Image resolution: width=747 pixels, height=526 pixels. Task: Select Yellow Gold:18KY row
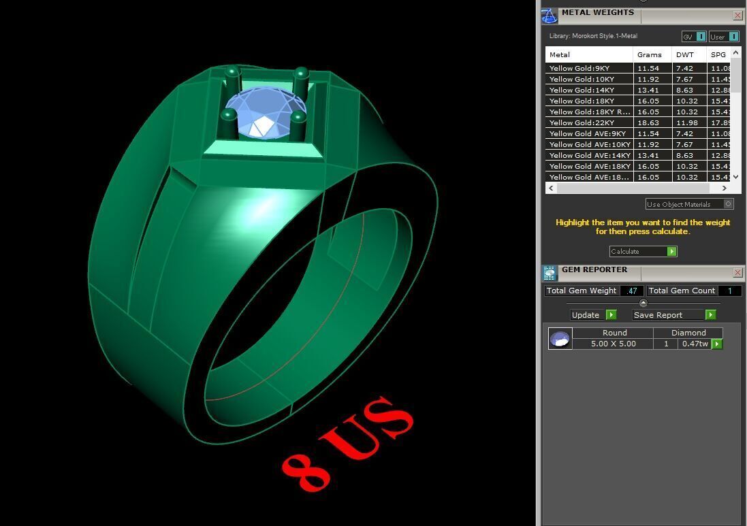(x=638, y=101)
